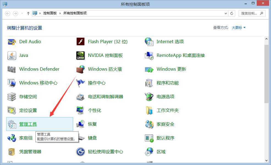Screen dimensions: 271x165
Task: Open the Flash Player icon
Action: pos(81,42)
